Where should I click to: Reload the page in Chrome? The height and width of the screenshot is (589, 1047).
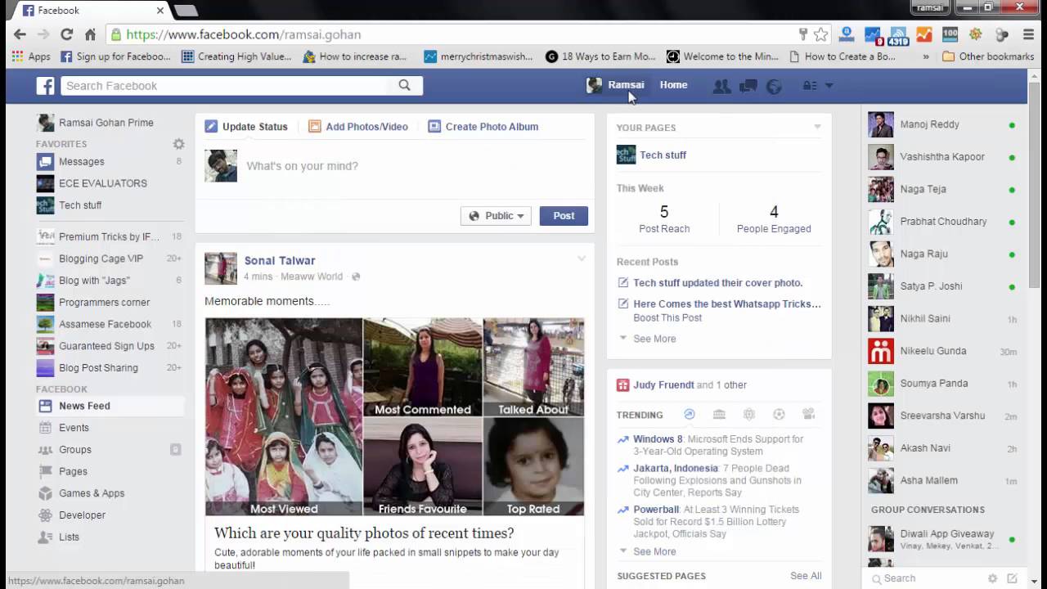[x=67, y=34]
